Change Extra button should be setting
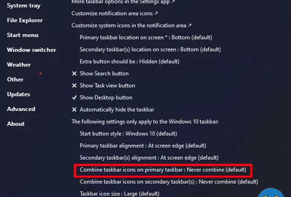Viewport: 291px width, 197px height. coord(129,62)
